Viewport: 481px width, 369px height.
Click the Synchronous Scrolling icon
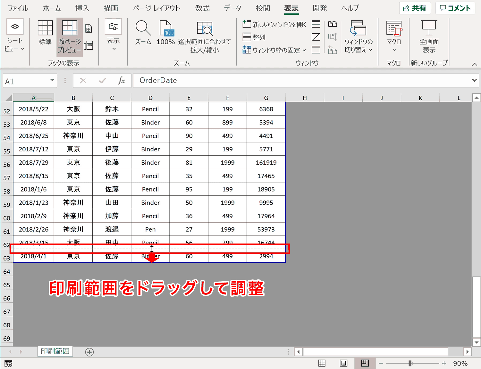pos(333,37)
